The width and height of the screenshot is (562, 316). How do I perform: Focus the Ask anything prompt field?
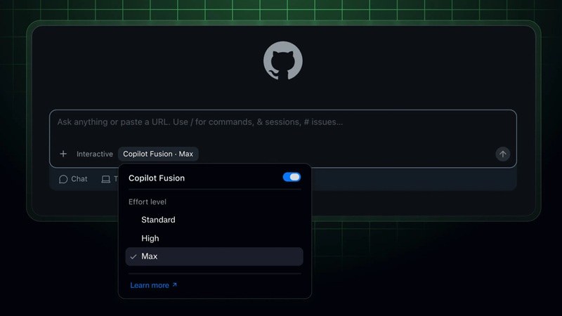(x=283, y=138)
